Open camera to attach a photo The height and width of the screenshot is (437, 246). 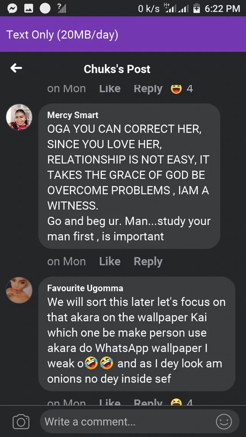pos(21,422)
